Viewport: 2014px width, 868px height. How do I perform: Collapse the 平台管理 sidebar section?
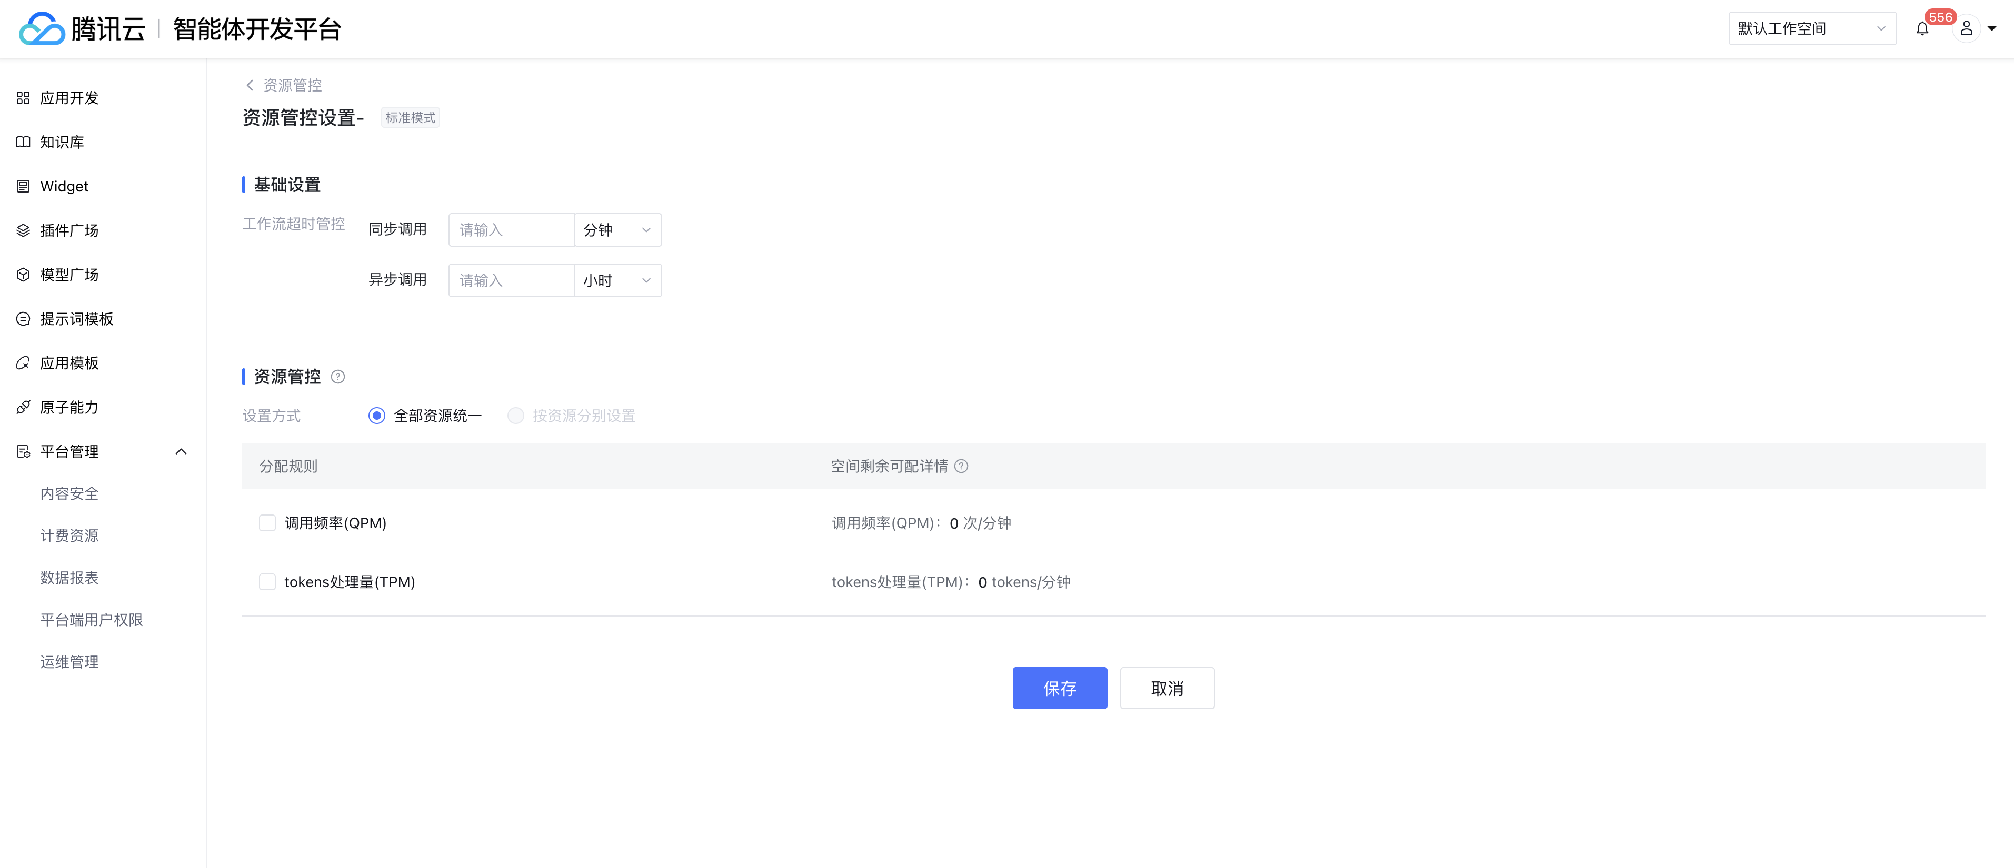(x=182, y=451)
